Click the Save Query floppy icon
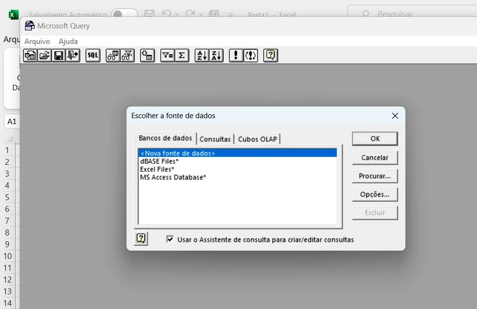Image resolution: width=477 pixels, height=309 pixels. (59, 55)
